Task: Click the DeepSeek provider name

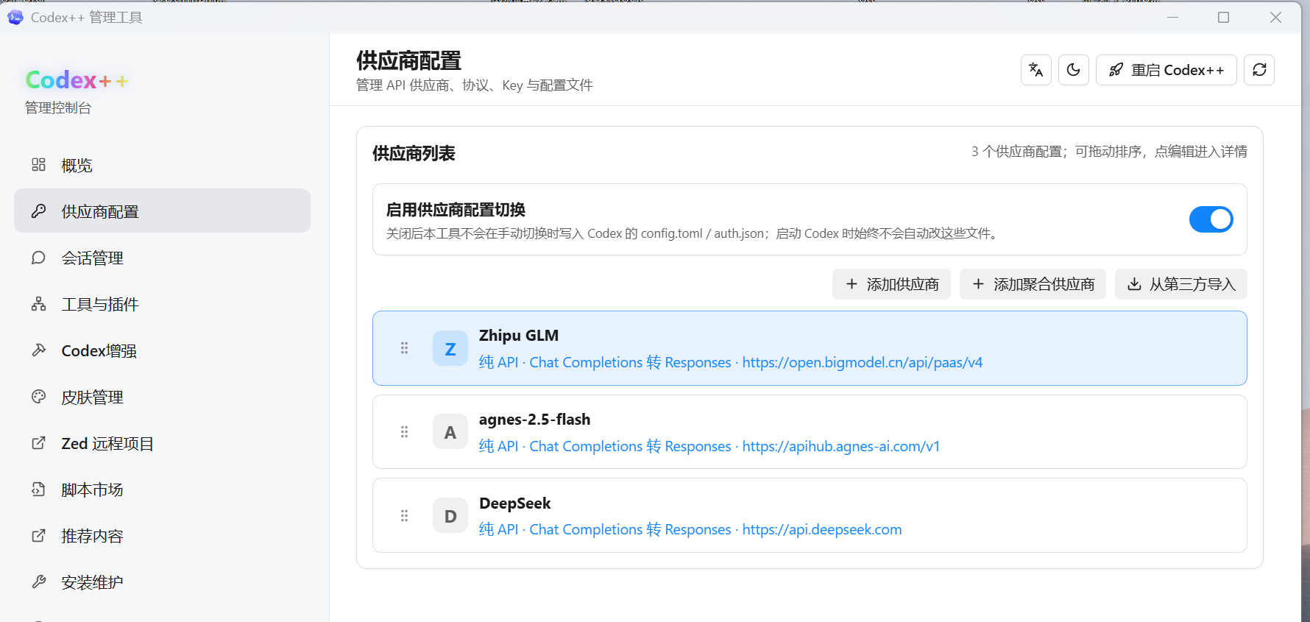Action: click(515, 503)
